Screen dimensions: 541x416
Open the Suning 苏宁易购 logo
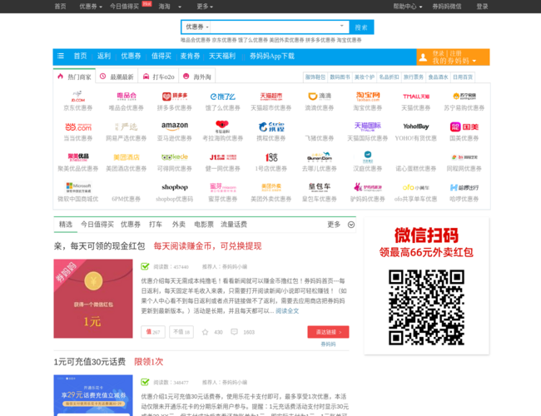(464, 97)
